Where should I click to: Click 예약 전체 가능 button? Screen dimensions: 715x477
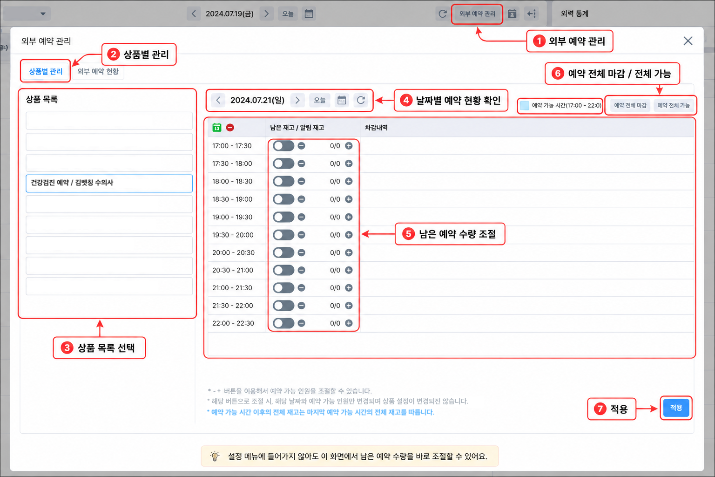pyautogui.click(x=673, y=105)
